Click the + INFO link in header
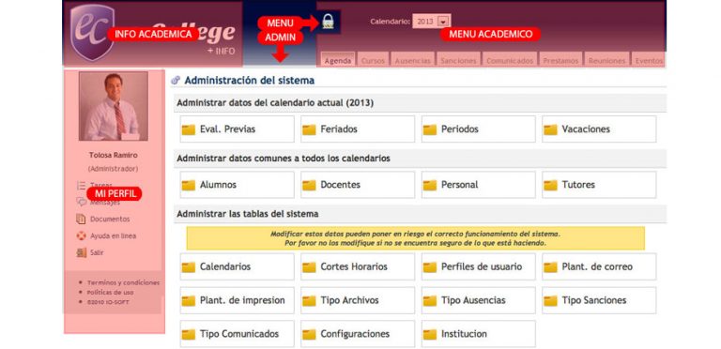The width and height of the screenshot is (721, 349). click(221, 51)
